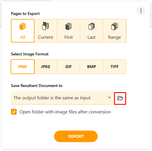Open the output folder dropdown list

pos(62,98)
